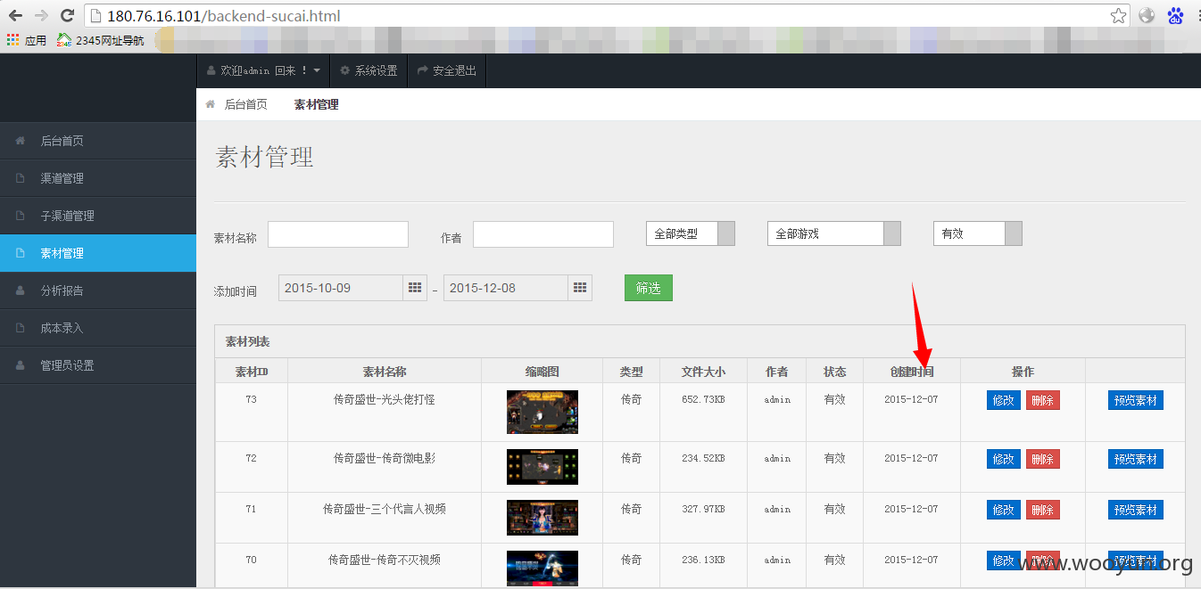
Task: Click thumbnail of 传奇盛世-传奇不灭视频
Action: point(543,569)
